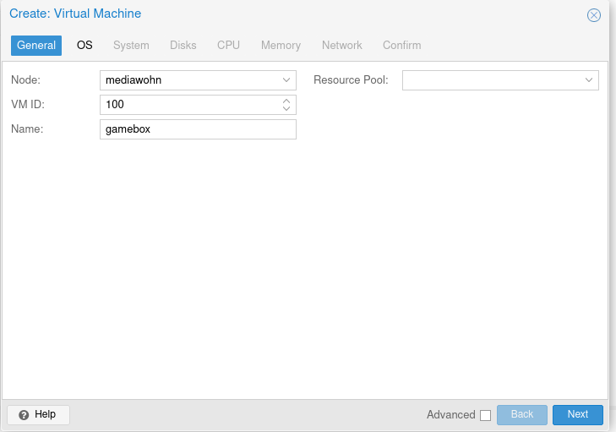
Task: Jump to the Confirm tab
Action: pyautogui.click(x=401, y=46)
